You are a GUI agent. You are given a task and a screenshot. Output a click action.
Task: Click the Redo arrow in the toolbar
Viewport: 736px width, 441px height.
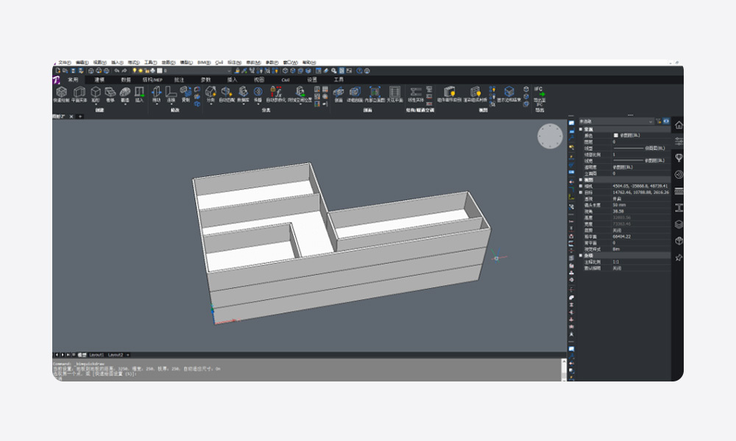(x=124, y=71)
